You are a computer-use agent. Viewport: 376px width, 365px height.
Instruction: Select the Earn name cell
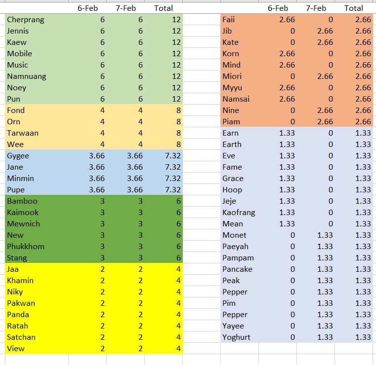click(x=240, y=133)
